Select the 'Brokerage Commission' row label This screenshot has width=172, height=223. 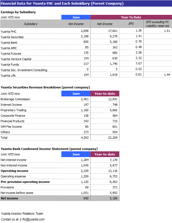(15, 99)
